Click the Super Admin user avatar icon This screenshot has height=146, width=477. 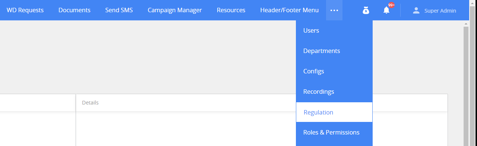[416, 10]
